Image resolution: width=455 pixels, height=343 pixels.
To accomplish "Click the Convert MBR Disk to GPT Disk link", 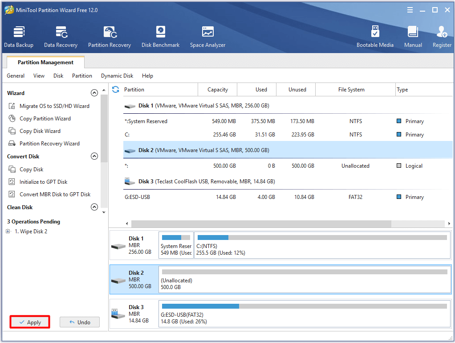I will click(55, 194).
